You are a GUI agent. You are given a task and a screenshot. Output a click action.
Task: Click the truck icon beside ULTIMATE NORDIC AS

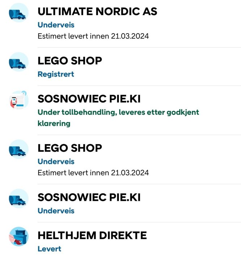[x=18, y=13]
